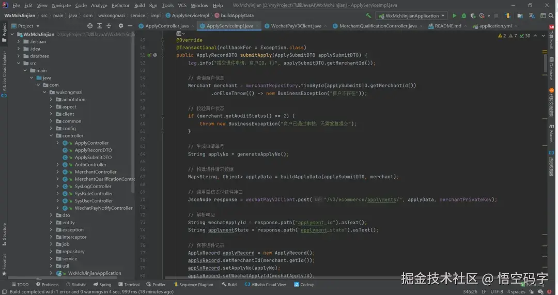Run WxMchJinjianApplication with green play icon
Image resolution: width=558 pixels, height=295 pixels.
point(455,15)
